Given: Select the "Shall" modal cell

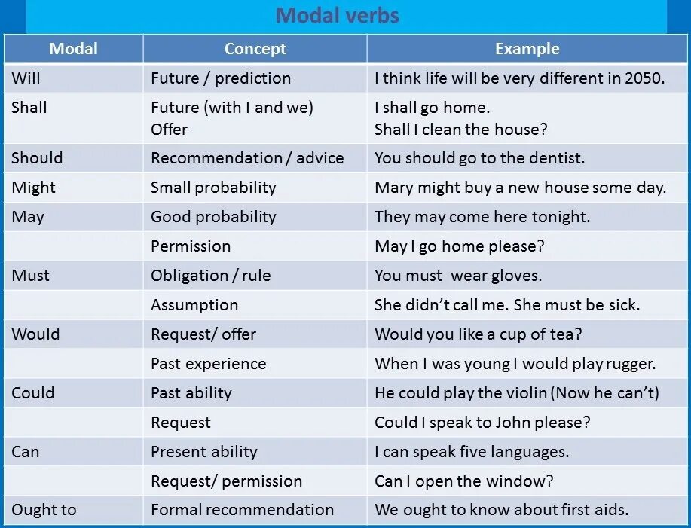Looking at the screenshot, I should click(29, 108).
